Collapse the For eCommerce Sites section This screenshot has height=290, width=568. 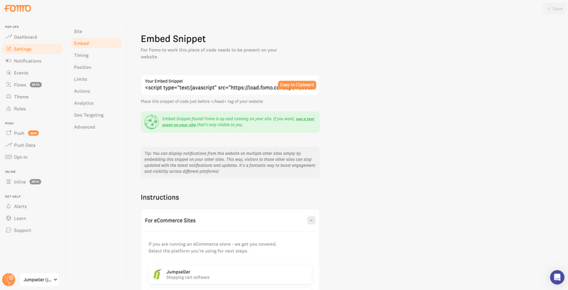[311, 220]
